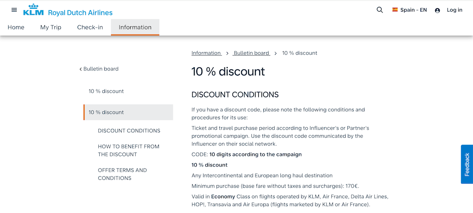Jump to the DISCOUNT CONDITIONS section in the sidebar
This screenshot has height=213, width=473.
[129, 131]
